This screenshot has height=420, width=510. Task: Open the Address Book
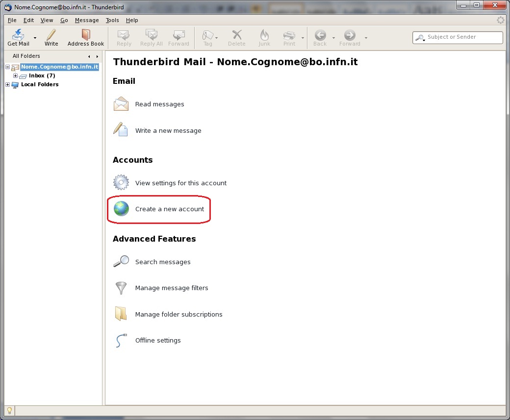(x=85, y=38)
